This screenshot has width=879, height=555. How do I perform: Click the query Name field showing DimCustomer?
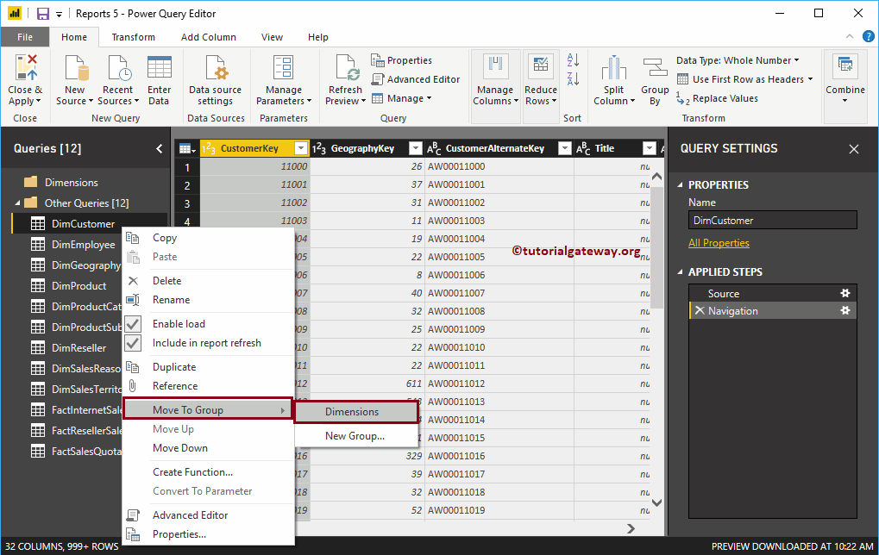771,220
